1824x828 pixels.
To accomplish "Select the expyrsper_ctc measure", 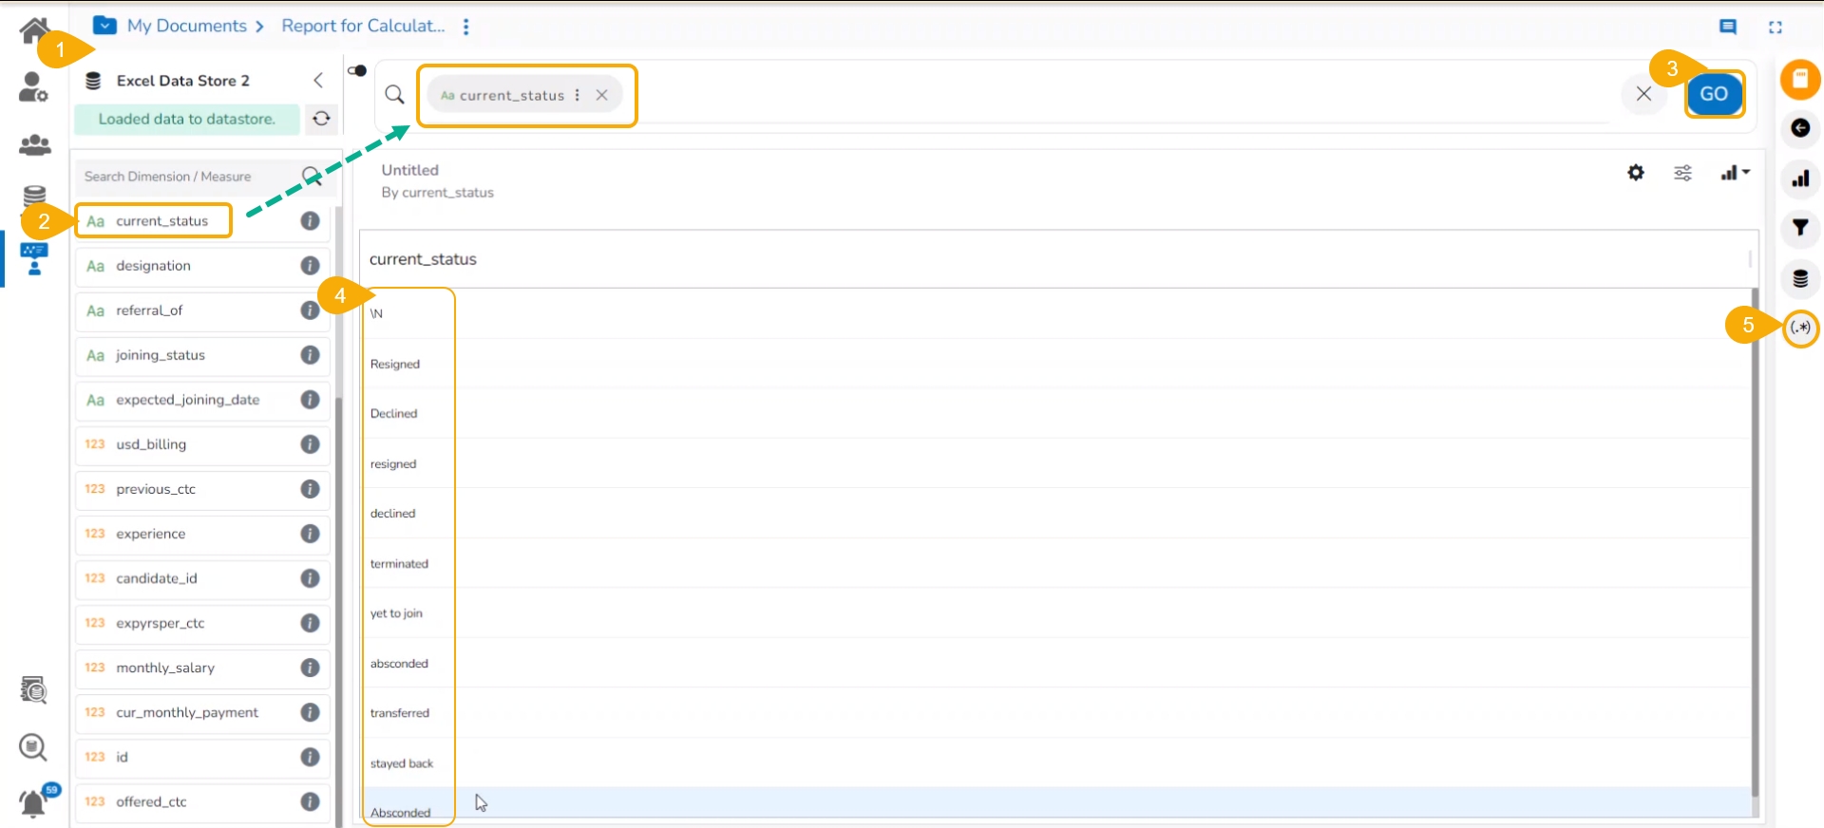I will tap(161, 623).
